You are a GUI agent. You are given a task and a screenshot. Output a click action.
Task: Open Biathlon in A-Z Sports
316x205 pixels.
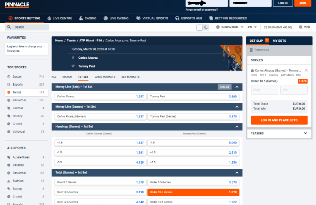(26, 181)
